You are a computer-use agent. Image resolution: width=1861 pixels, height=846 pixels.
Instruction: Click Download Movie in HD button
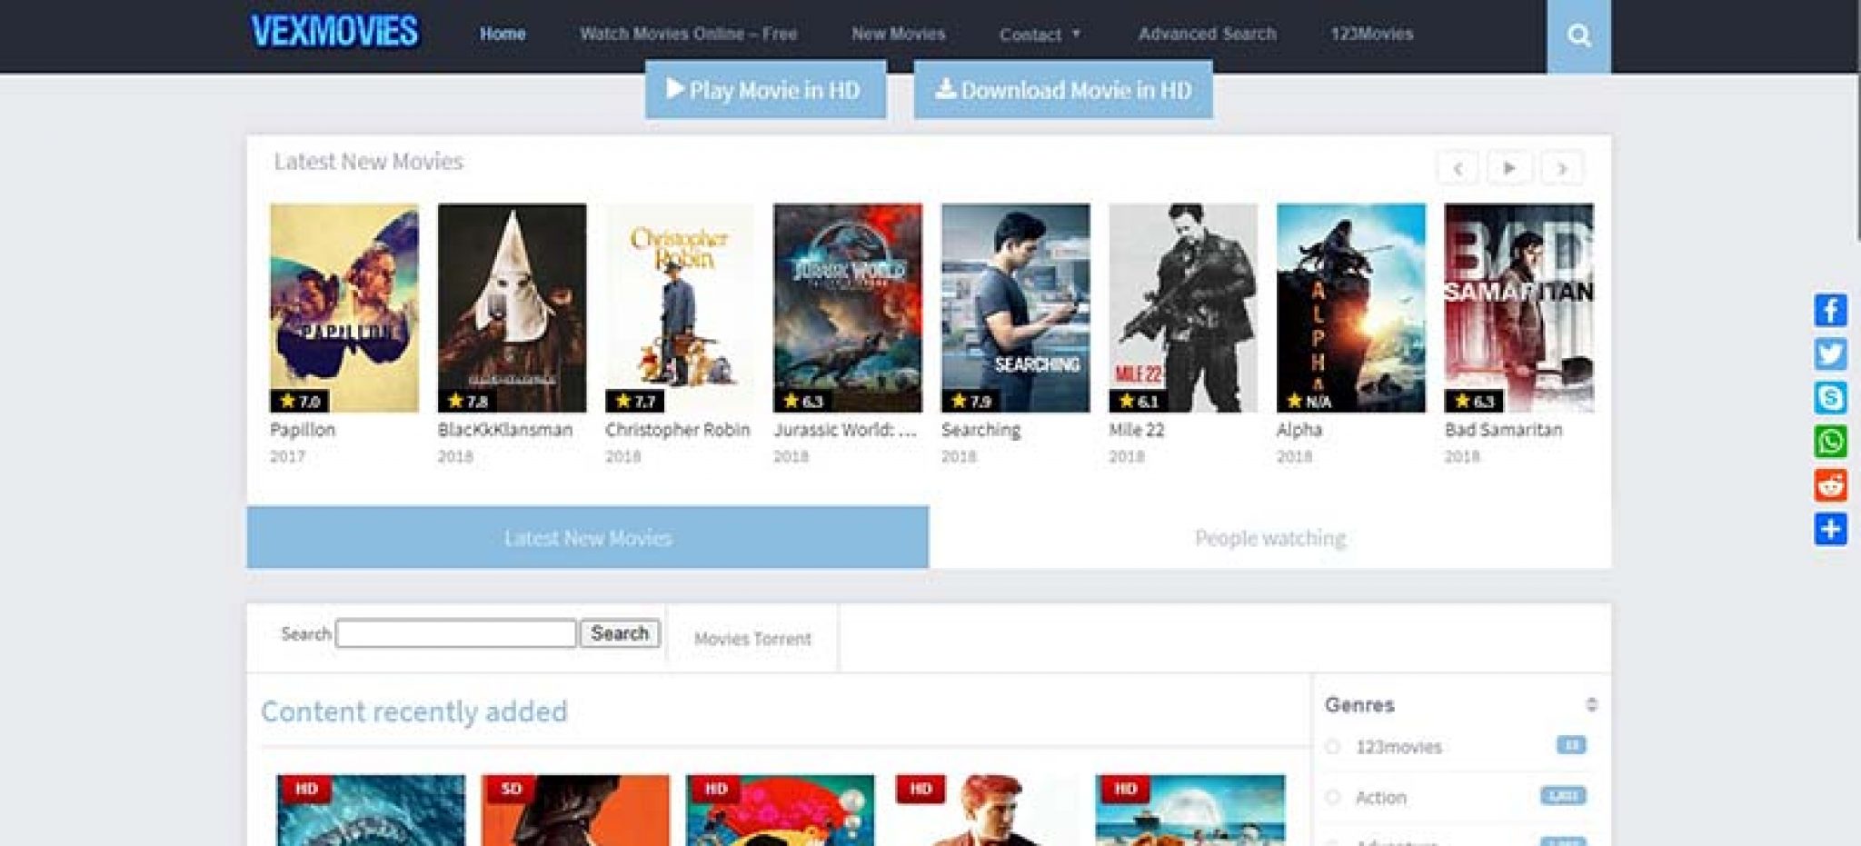tap(1063, 89)
